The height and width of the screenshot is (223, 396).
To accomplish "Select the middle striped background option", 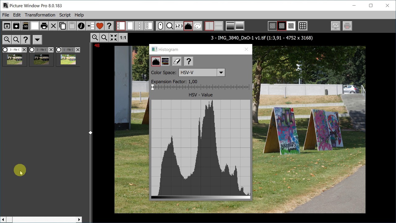I will click(x=282, y=26).
